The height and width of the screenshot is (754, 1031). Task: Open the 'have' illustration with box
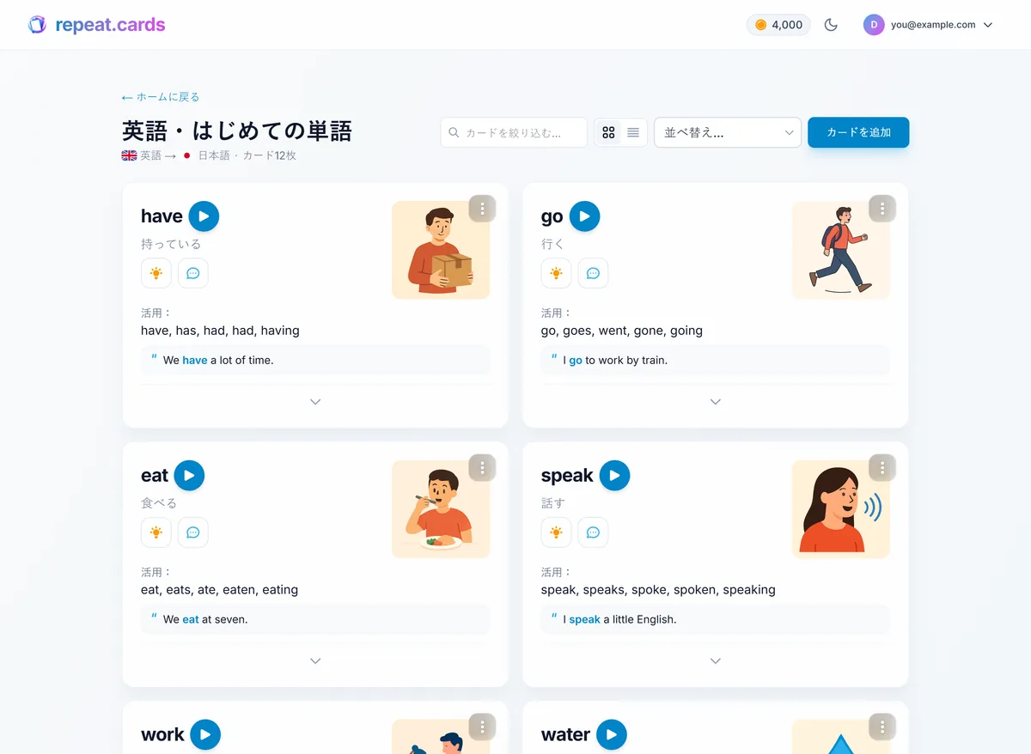point(441,250)
